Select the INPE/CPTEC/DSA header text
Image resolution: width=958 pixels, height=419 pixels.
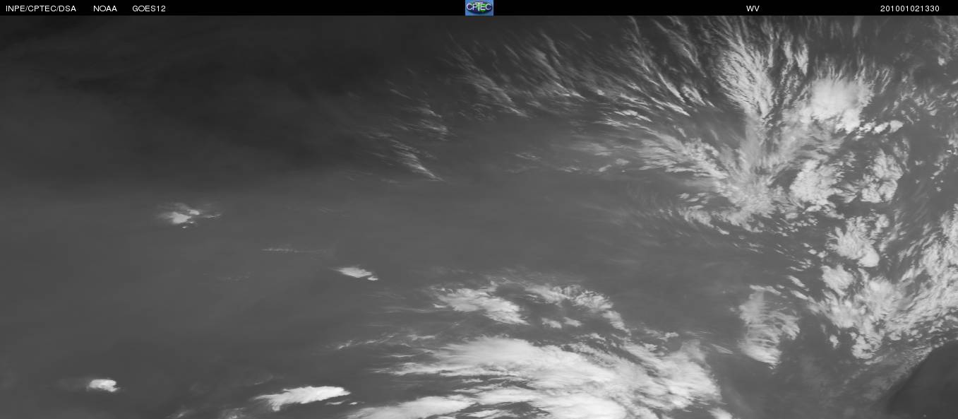(x=41, y=8)
